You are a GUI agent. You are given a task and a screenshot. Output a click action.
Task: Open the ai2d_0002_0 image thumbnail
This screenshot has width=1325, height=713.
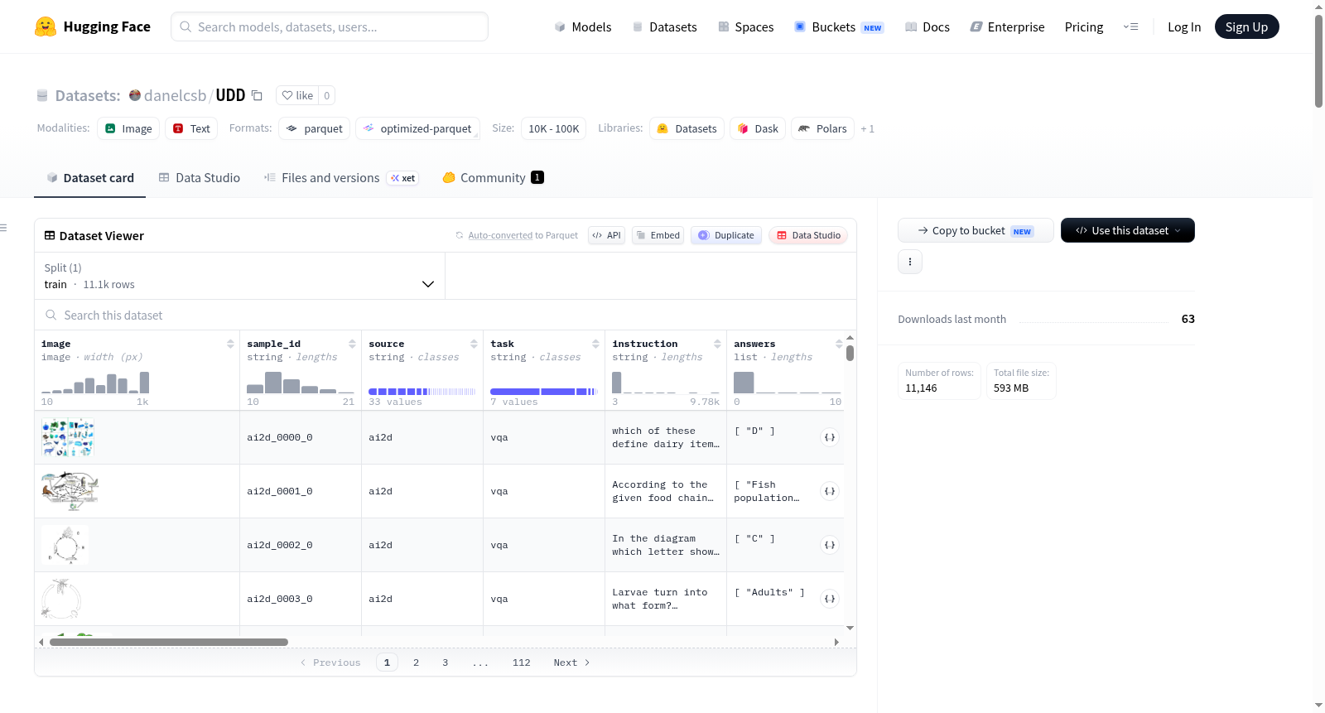(65, 545)
